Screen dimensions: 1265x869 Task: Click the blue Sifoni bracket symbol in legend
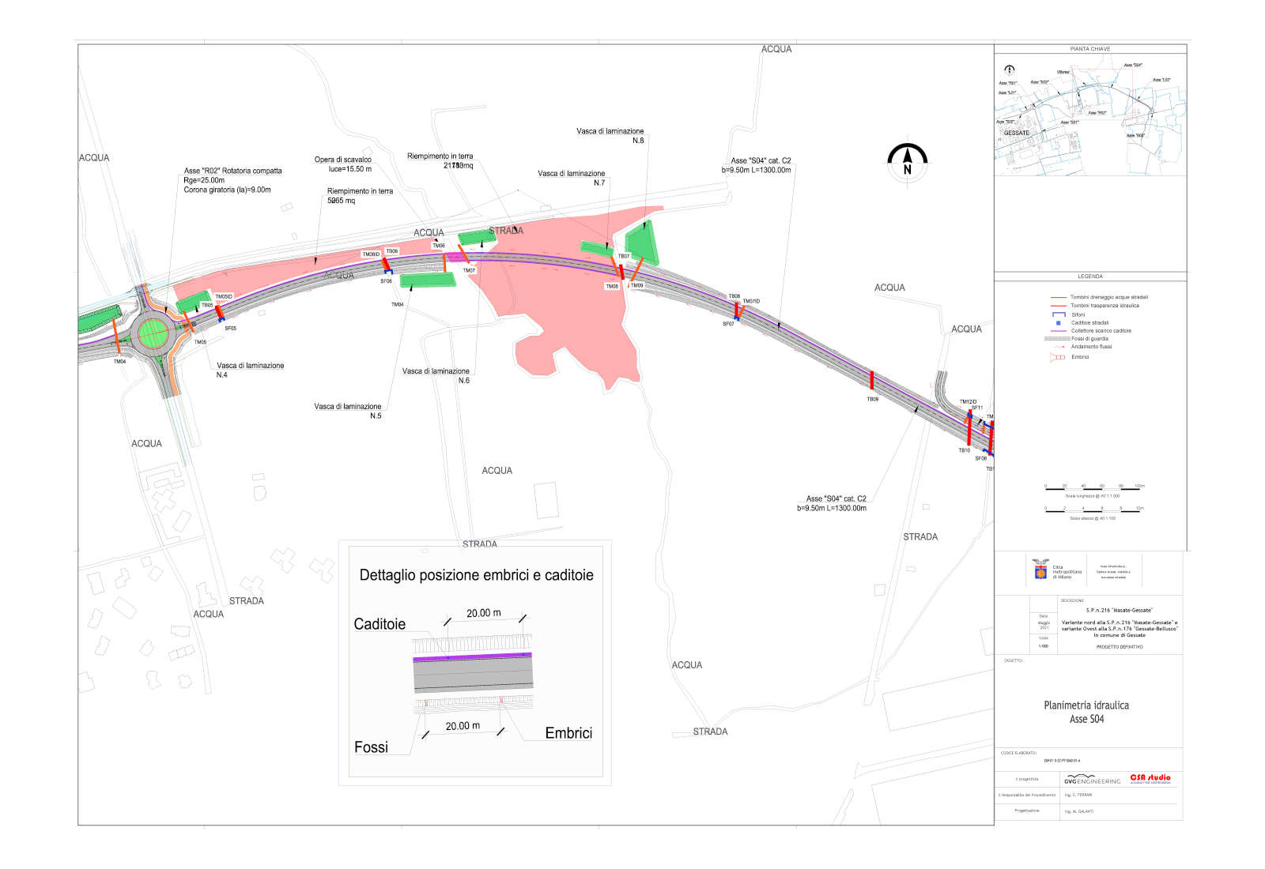pos(1058,314)
